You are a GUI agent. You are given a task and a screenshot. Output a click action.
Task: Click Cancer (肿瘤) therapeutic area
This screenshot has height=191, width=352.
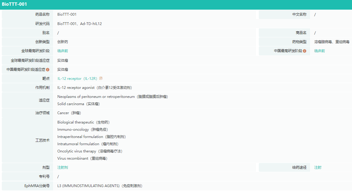(69, 113)
